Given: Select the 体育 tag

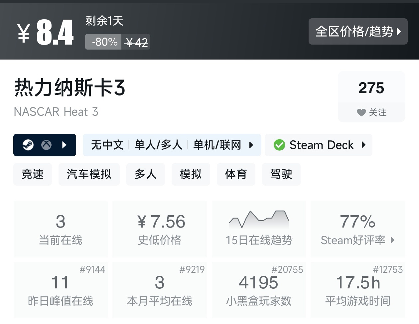Looking at the screenshot, I should click(x=236, y=174).
